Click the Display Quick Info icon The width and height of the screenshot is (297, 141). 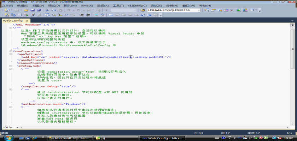(x=60, y=15)
